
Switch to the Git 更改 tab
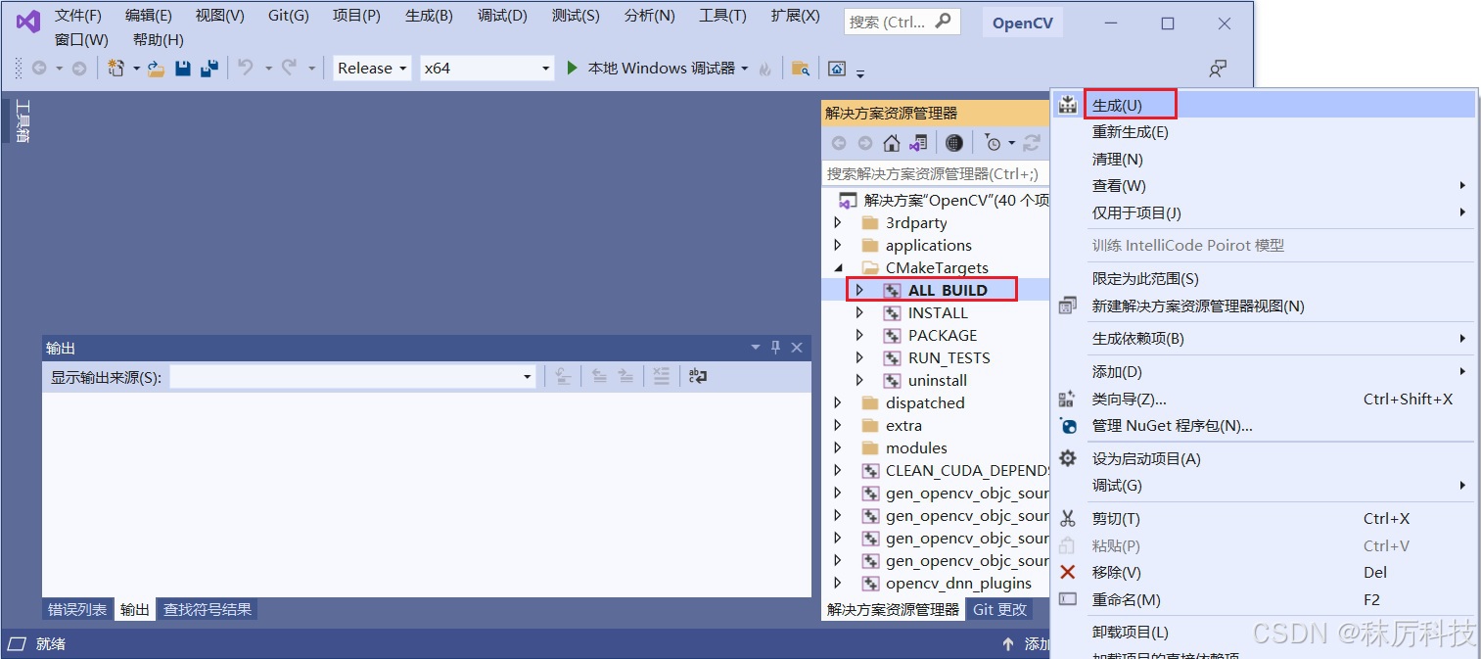999,609
